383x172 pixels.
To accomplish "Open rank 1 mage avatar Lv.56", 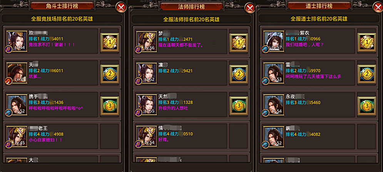I will pyautogui.click(x=147, y=42).
